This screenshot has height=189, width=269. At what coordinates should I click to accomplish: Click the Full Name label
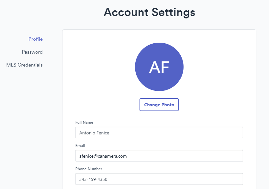(84, 122)
